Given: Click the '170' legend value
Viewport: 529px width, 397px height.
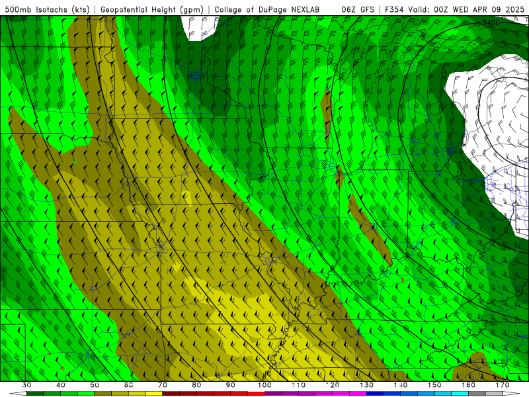Looking at the screenshot, I should [503, 385].
